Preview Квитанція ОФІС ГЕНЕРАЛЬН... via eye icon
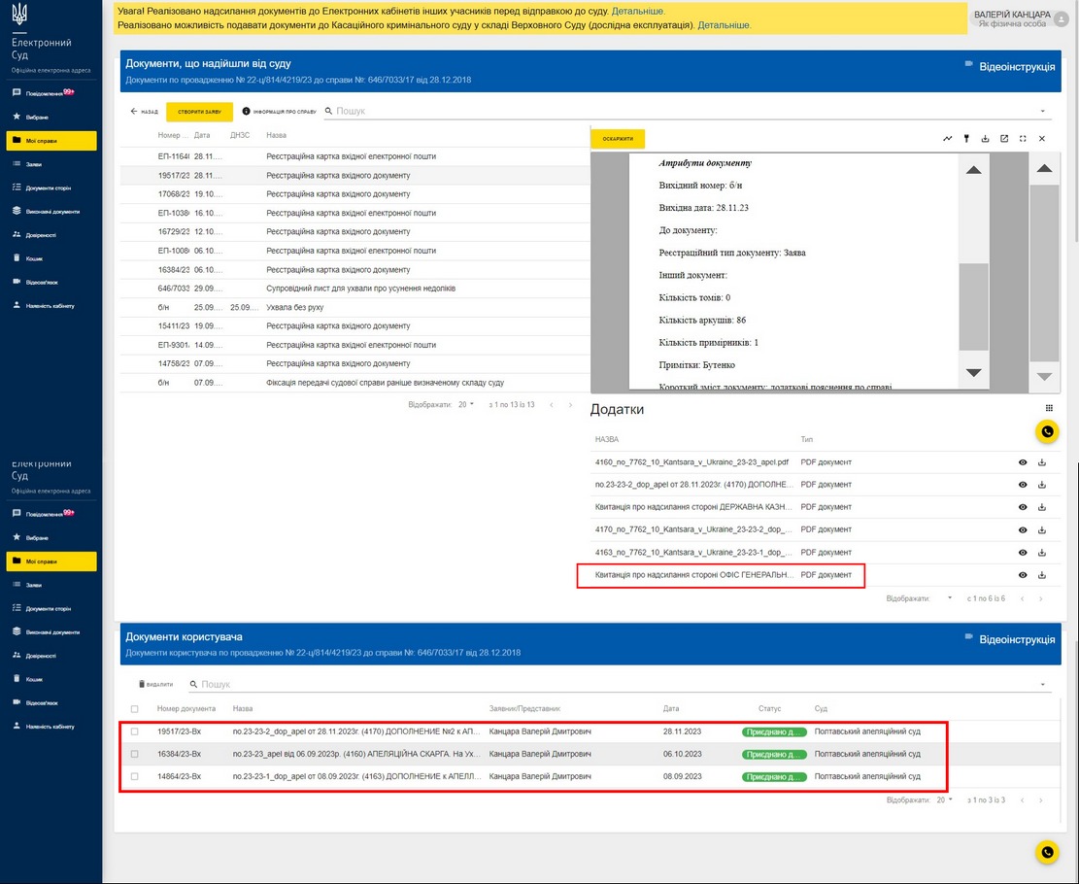 tap(1023, 575)
